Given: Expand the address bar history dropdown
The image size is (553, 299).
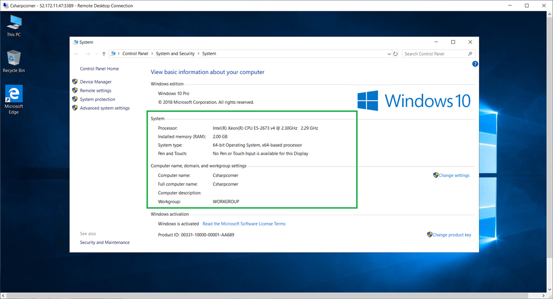Looking at the screenshot, I should pos(389,54).
